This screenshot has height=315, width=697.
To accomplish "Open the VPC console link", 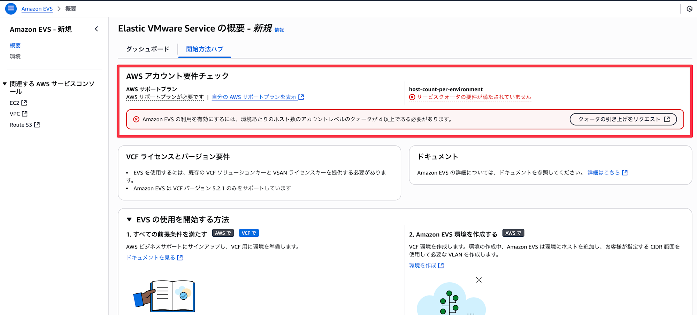I will tap(18, 114).
